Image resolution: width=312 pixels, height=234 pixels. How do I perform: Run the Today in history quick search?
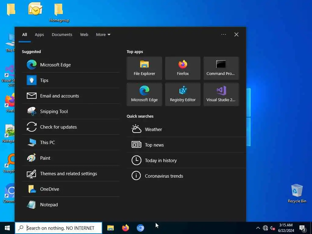pos(186,160)
